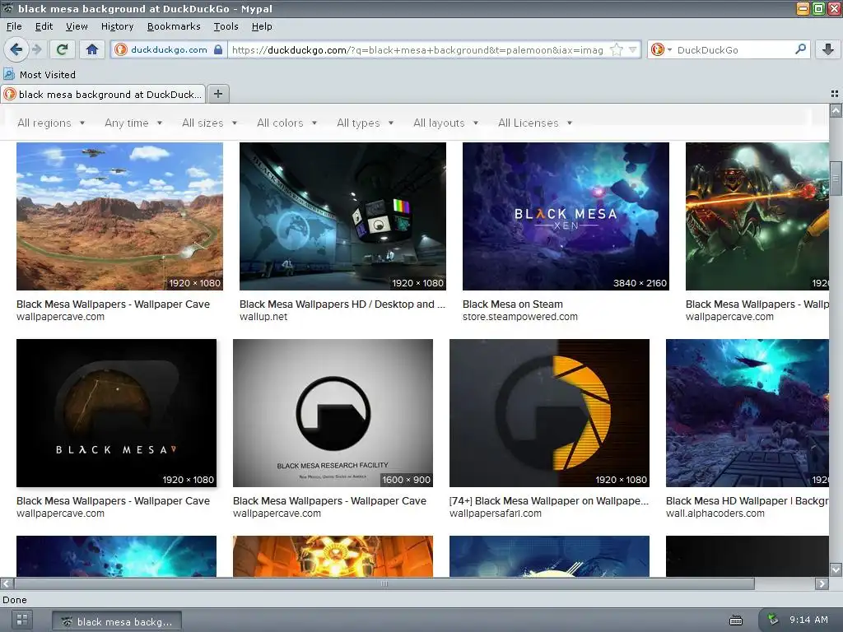Click the horizontal scrollbar thumb

tap(384, 583)
